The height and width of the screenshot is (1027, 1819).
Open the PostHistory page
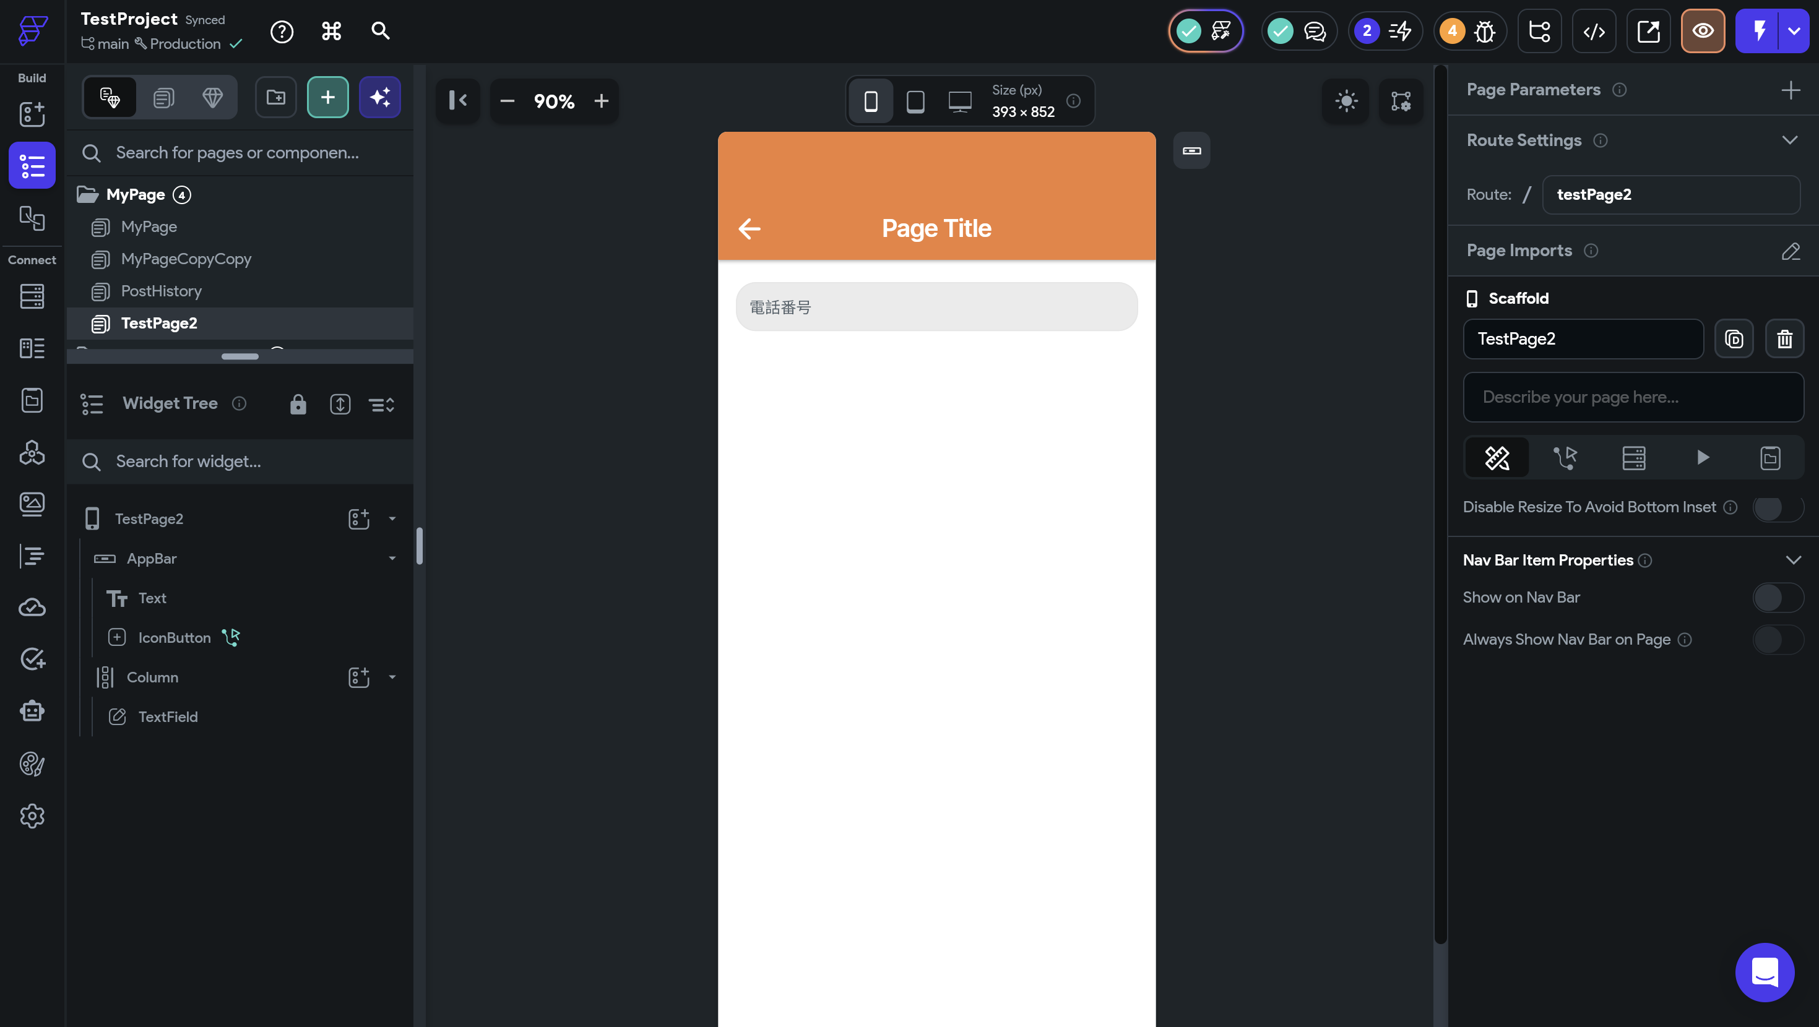pos(161,291)
